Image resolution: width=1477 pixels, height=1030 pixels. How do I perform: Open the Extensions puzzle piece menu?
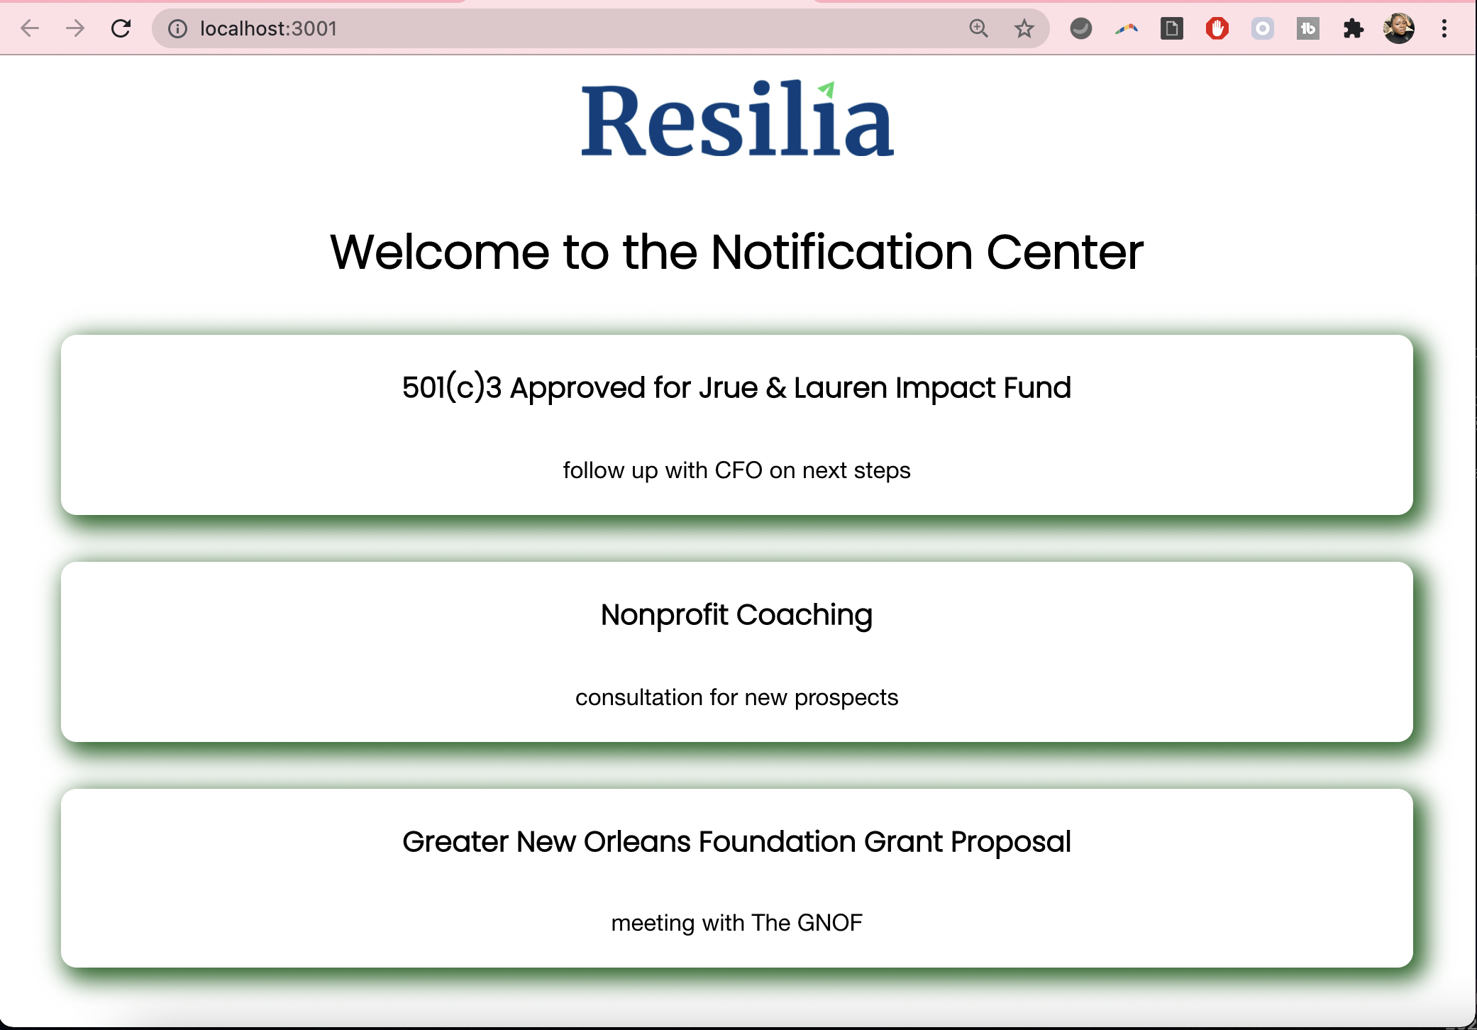(x=1353, y=28)
